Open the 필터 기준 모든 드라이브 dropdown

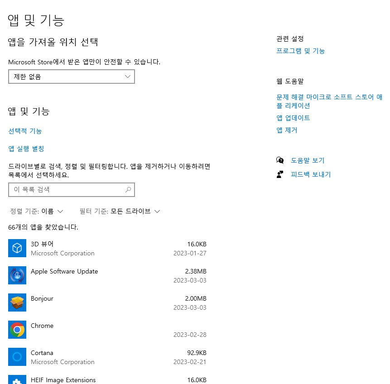tap(120, 211)
